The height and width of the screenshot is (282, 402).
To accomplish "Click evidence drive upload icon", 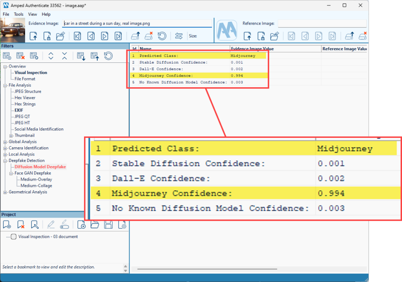I will click(135, 36).
